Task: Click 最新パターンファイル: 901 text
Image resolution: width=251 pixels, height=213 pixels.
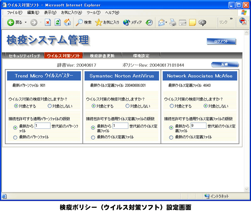Action: [29, 85]
